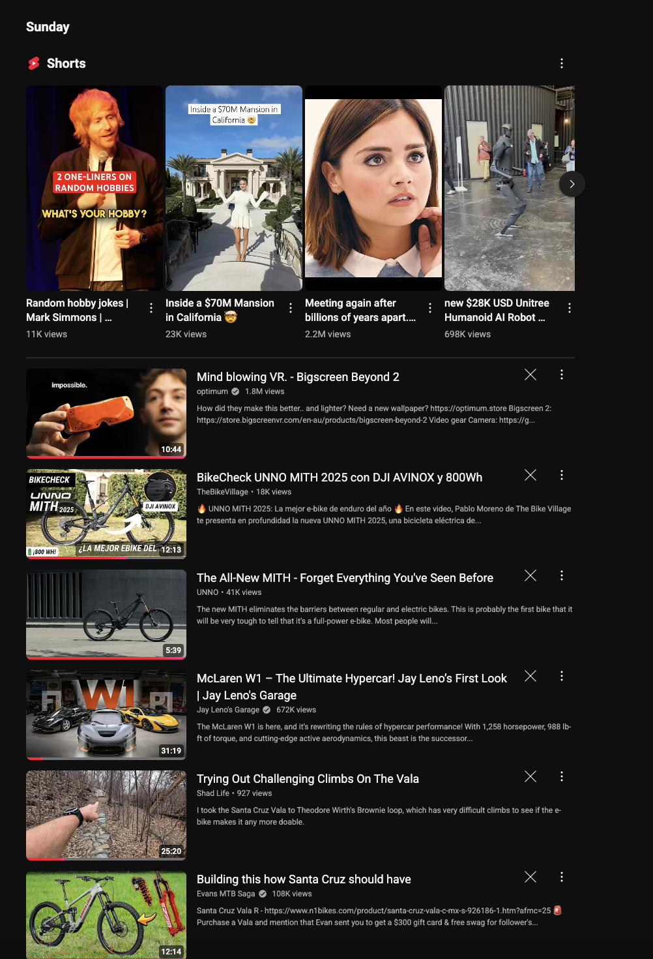Open title BikeCheck UNNO MITH 2025 con DJI AVINOX

click(340, 478)
